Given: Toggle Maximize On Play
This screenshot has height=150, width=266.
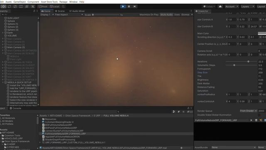Looking at the screenshot, I should click(149, 15).
